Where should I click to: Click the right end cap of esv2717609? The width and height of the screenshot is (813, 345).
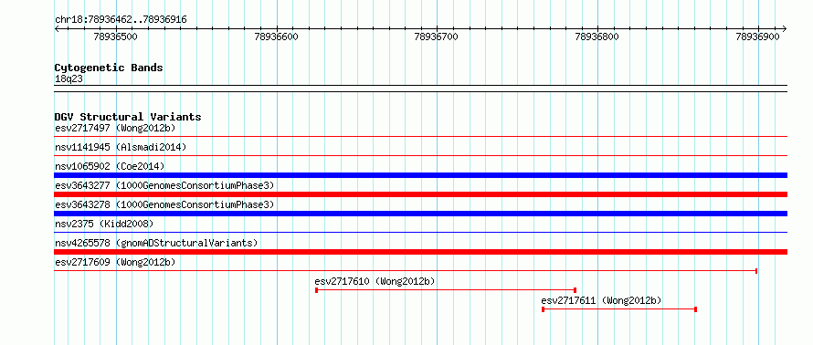coord(756,270)
